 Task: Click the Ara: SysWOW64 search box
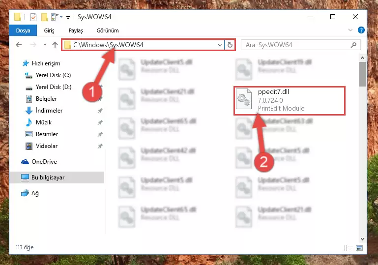point(301,45)
